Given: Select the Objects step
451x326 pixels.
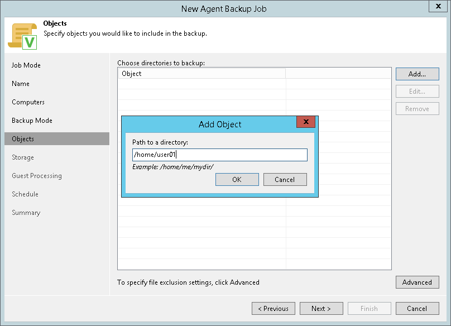Looking at the screenshot, I should pyautogui.click(x=23, y=139).
